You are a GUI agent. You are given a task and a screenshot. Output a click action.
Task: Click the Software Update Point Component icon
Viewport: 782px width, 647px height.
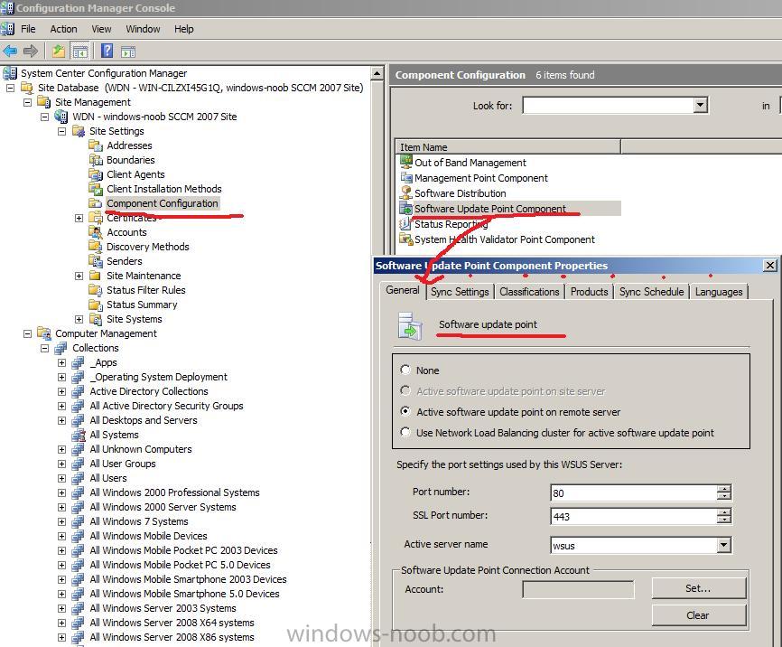[406, 209]
